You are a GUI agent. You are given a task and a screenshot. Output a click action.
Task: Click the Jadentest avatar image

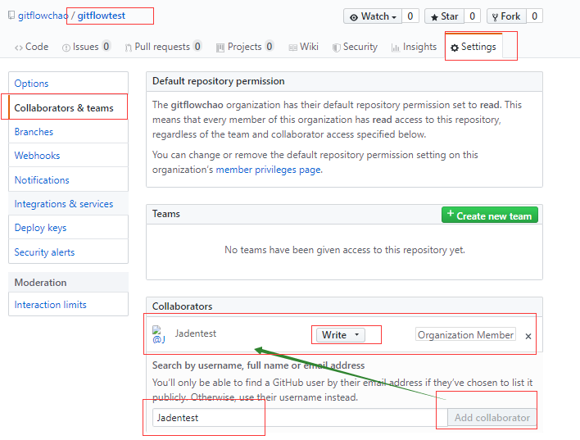[159, 334]
